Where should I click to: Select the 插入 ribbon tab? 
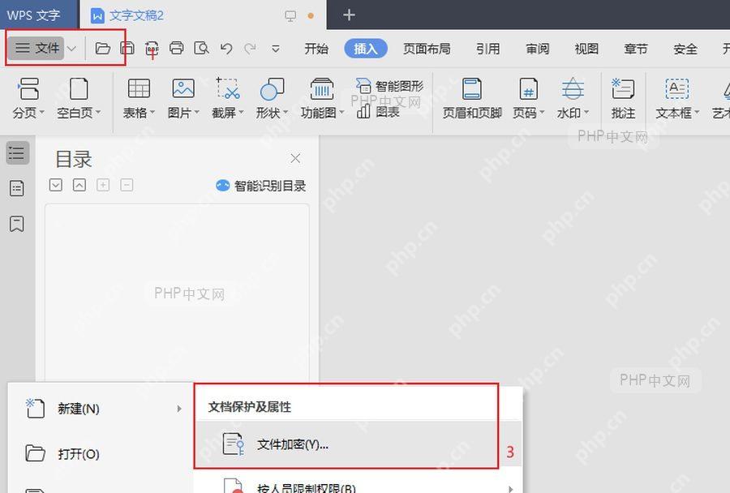pos(366,49)
